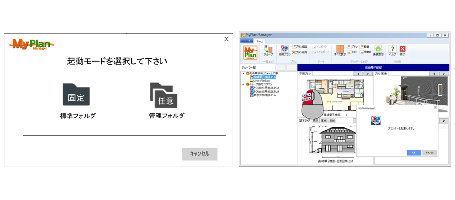Select the 標準フォルダ label

click(x=78, y=116)
